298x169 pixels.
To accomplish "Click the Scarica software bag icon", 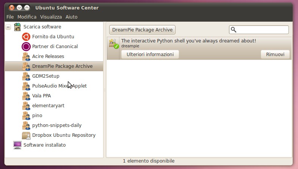I will [x=17, y=27].
